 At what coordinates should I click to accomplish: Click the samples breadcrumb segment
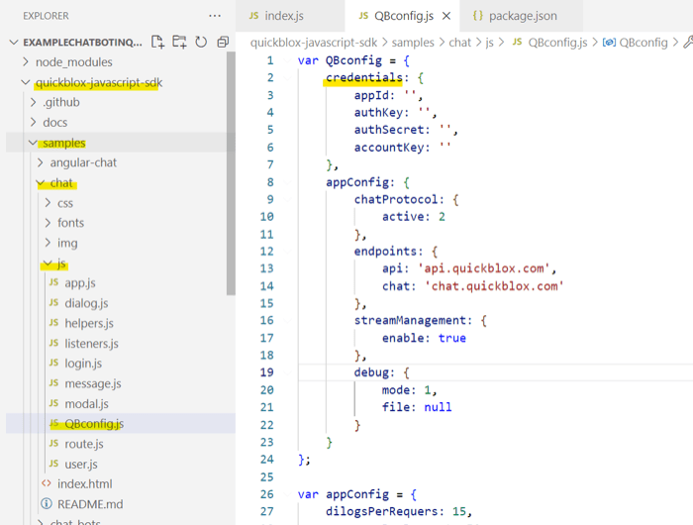point(413,43)
